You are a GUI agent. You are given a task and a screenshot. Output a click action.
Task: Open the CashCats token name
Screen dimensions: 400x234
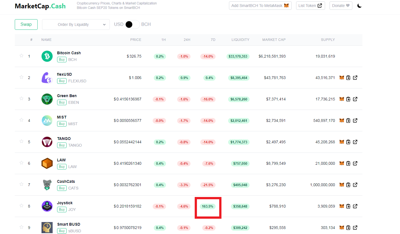tap(66, 181)
